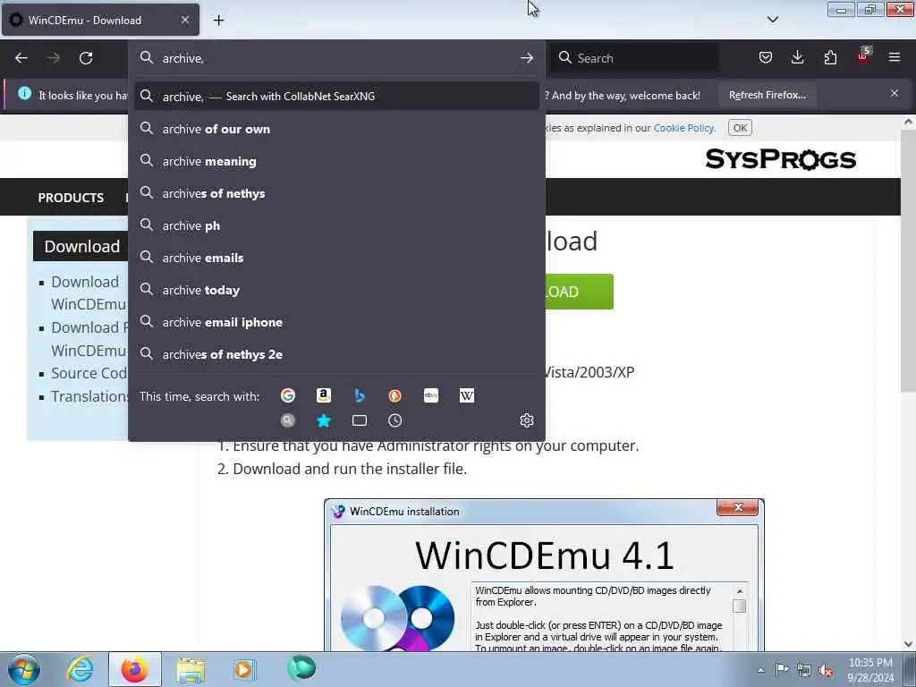Select 'Search with CollabNet SearXNG' row

(x=336, y=96)
